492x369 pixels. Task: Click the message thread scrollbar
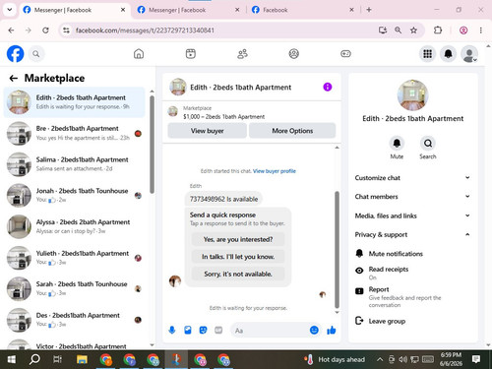(x=337, y=249)
